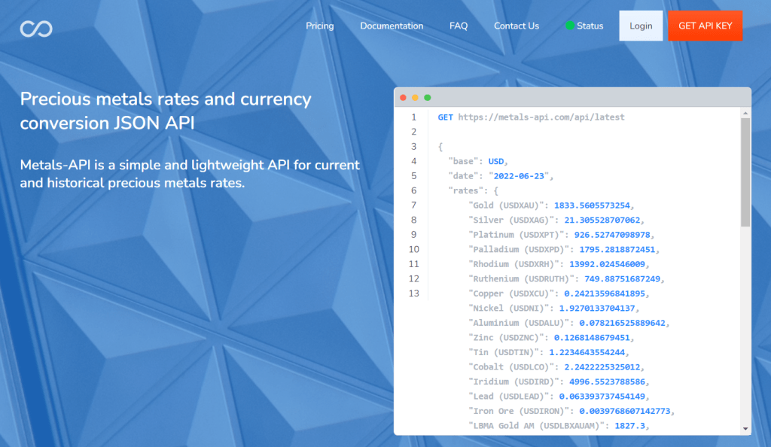Open the Documentation page
The image size is (771, 447).
(x=392, y=26)
